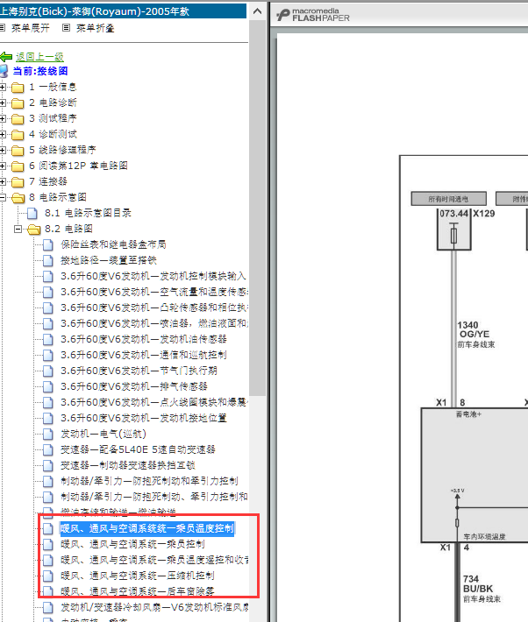This screenshot has height=622, width=528.
Task: Open 接地路径—装置至搭铁
Action: (x=109, y=260)
